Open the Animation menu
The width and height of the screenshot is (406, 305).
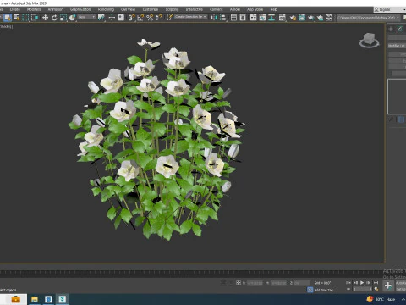coord(56,9)
